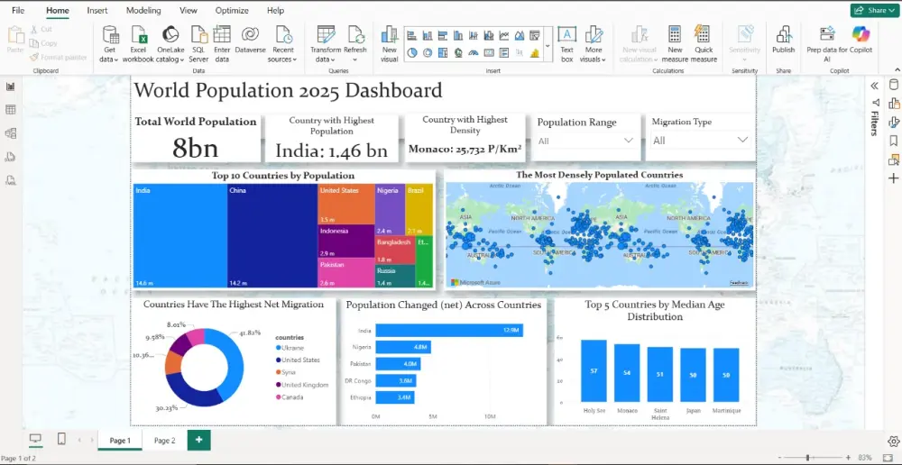Open DAX query view icon
The width and height of the screenshot is (902, 465).
[10, 157]
